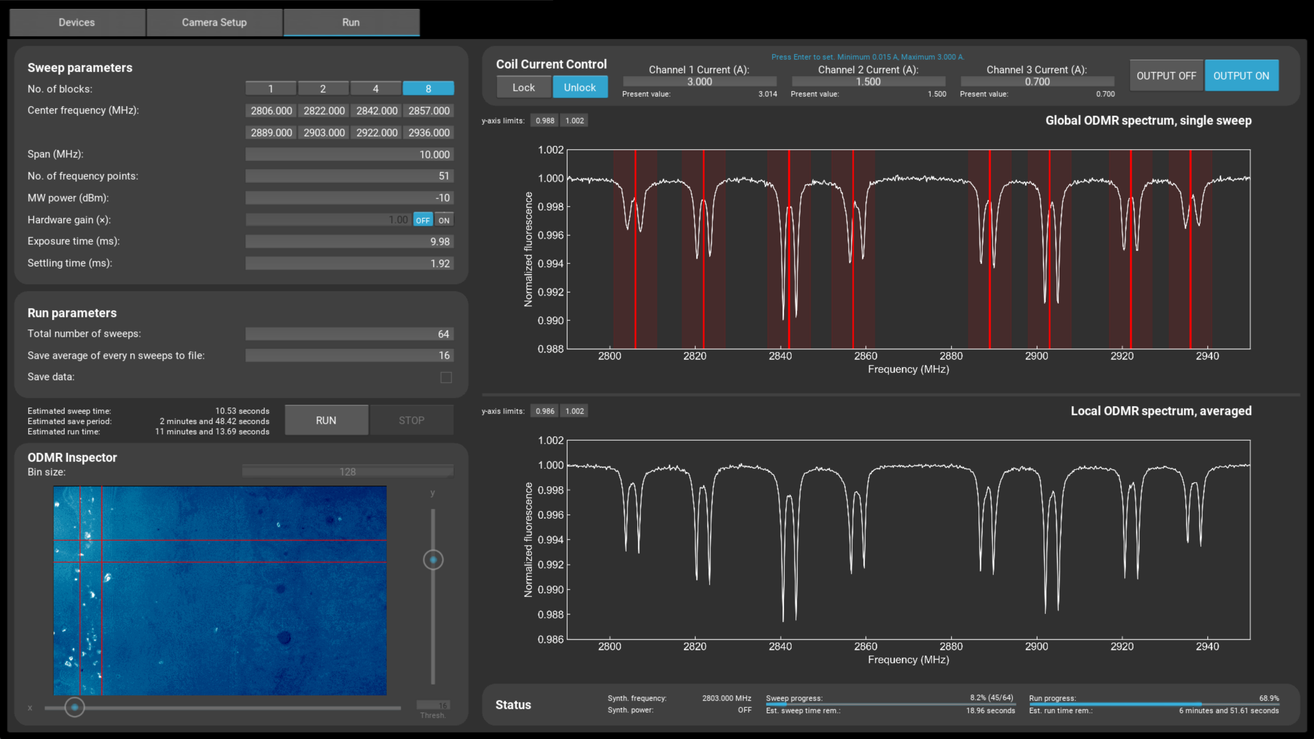Open the Camera Setup tab
Screen dimensions: 1314x739
coord(214,22)
